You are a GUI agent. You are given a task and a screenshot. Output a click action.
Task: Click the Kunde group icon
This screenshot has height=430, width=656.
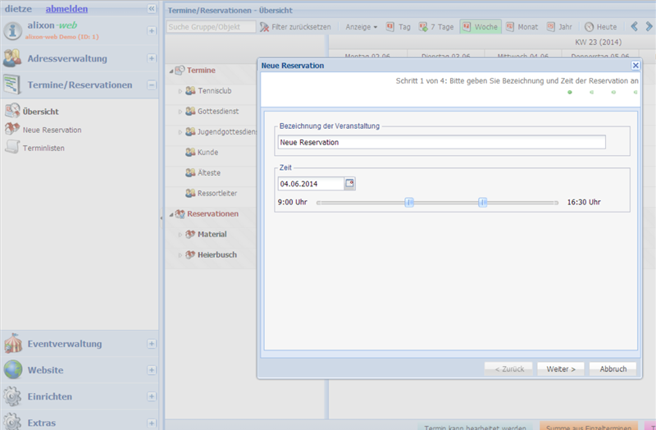[190, 152]
